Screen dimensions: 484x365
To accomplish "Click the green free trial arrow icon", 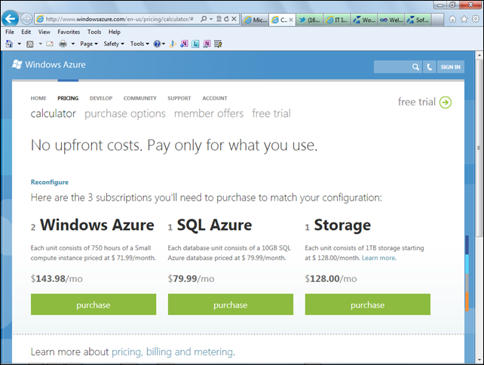I will pyautogui.click(x=445, y=103).
